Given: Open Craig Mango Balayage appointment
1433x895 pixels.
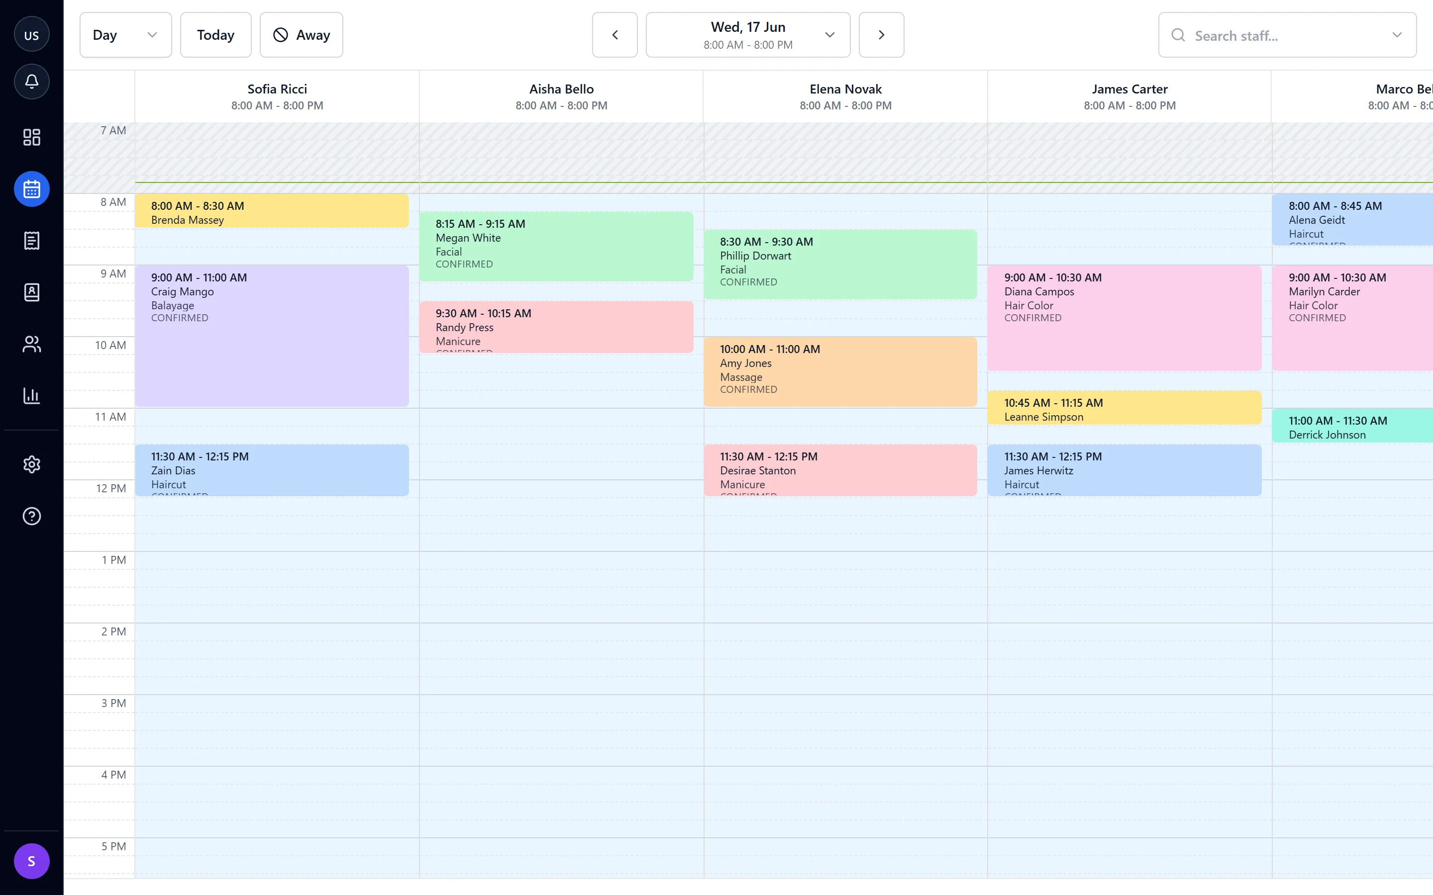Looking at the screenshot, I should click(272, 336).
